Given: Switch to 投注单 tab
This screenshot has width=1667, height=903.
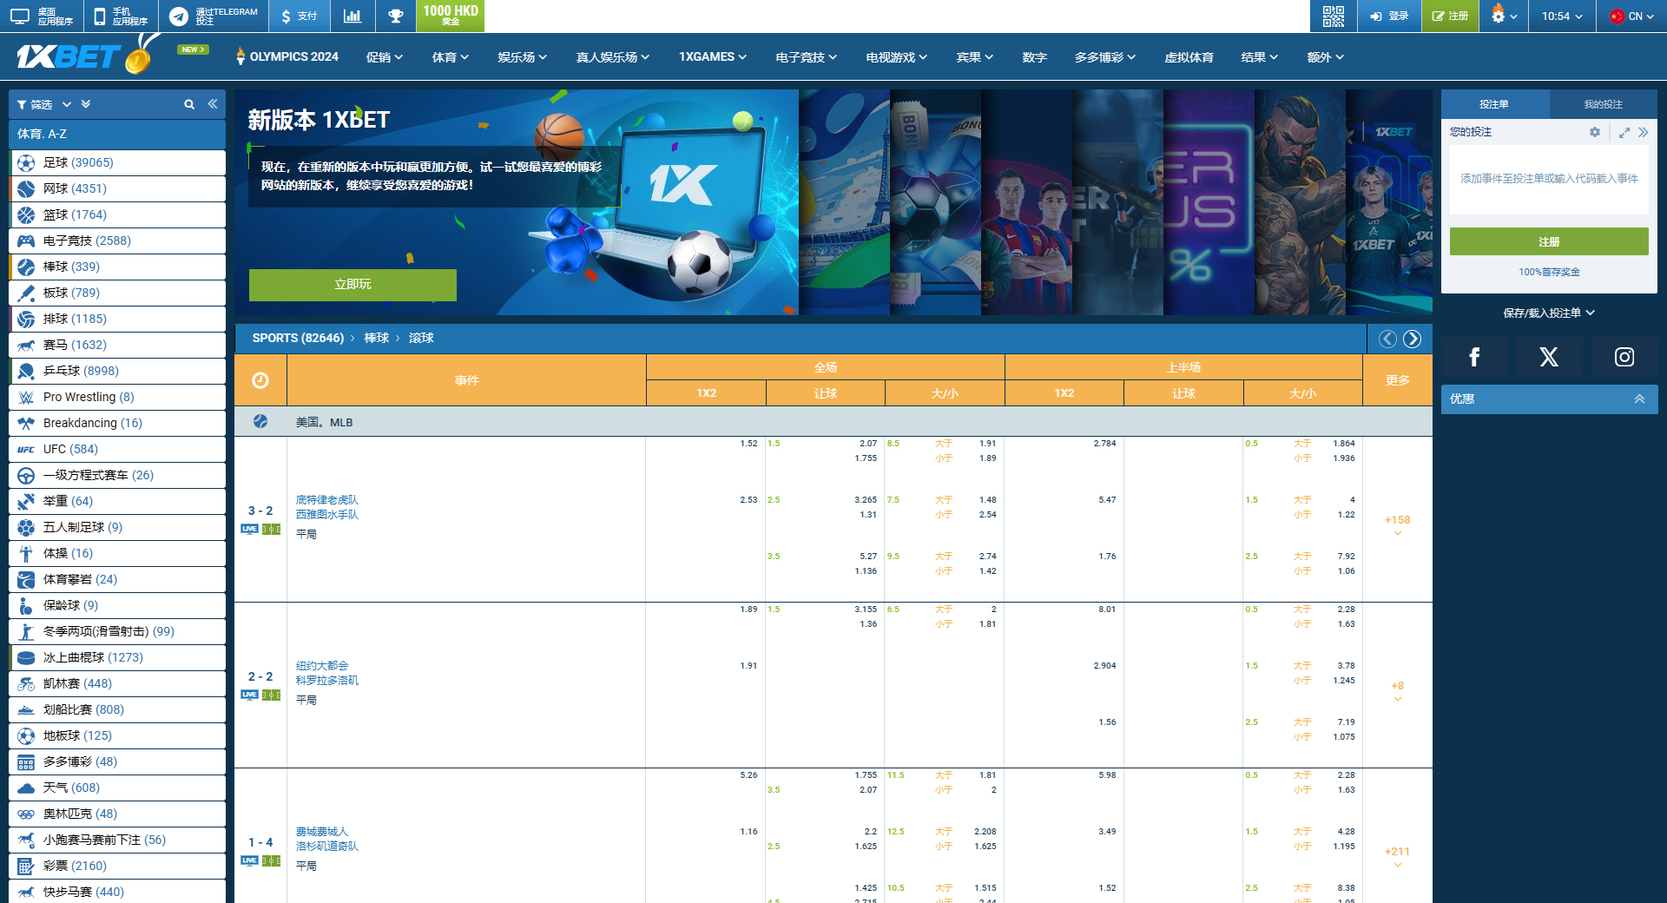Looking at the screenshot, I should 1494,104.
